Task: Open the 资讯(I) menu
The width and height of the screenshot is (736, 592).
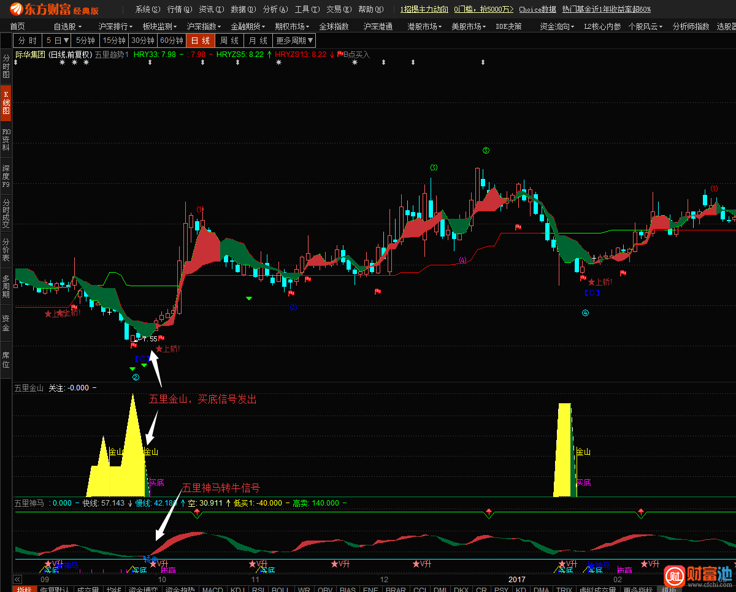Action: [x=212, y=9]
